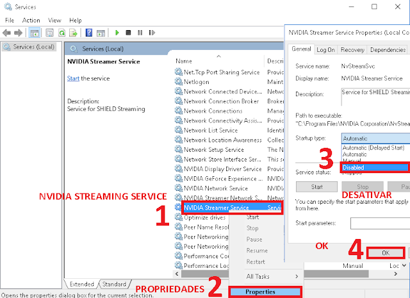410x298 pixels.
Task: Open the File menu
Action: pyautogui.click(x=10, y=20)
